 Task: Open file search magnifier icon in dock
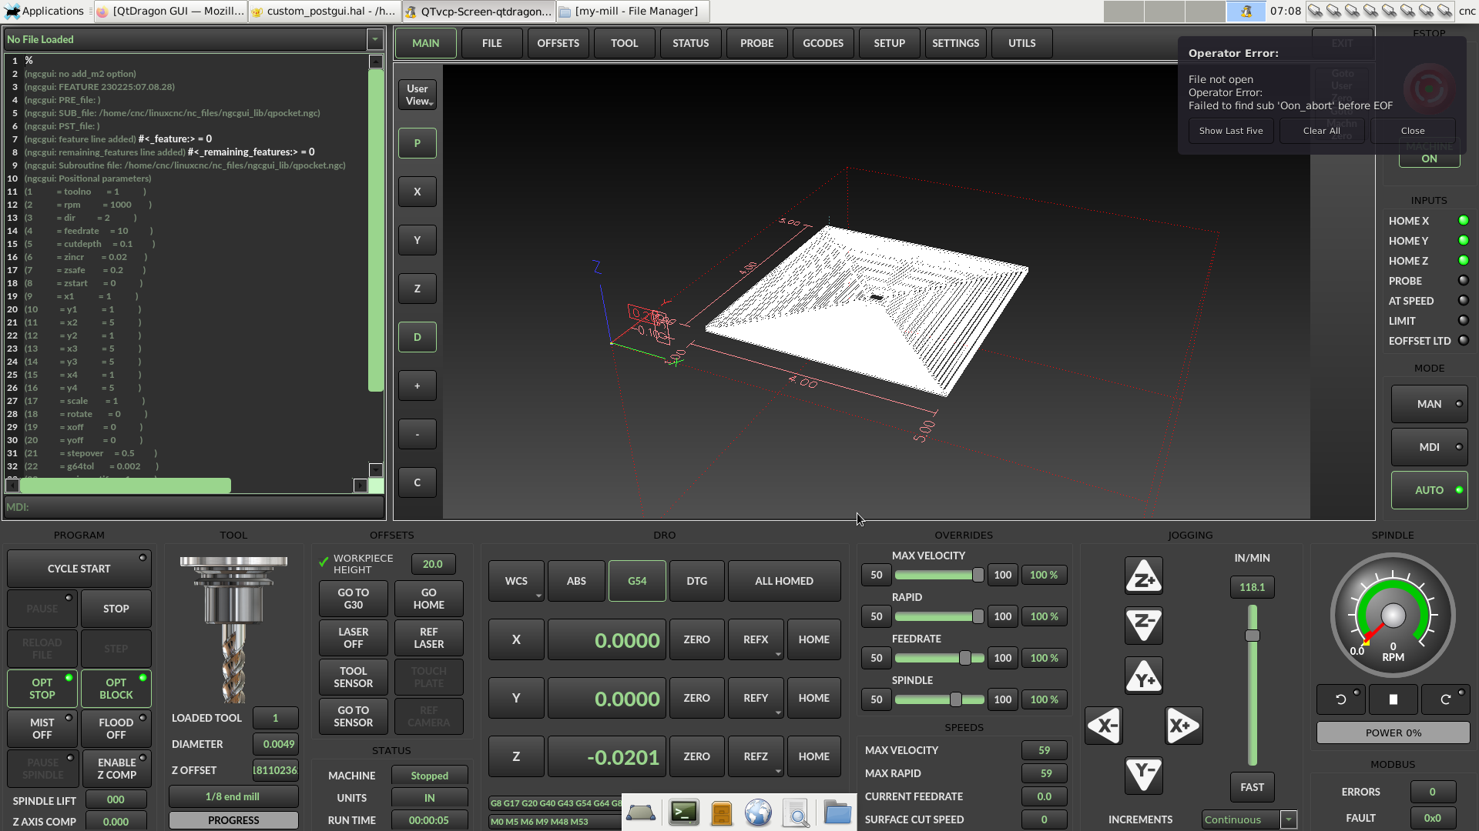[797, 813]
